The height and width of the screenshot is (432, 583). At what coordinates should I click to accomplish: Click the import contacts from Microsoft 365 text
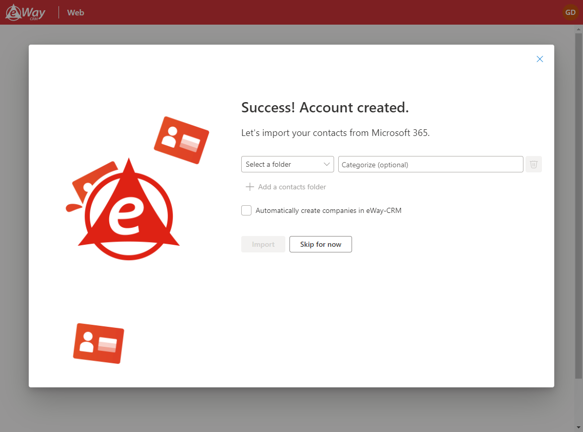pyautogui.click(x=335, y=133)
